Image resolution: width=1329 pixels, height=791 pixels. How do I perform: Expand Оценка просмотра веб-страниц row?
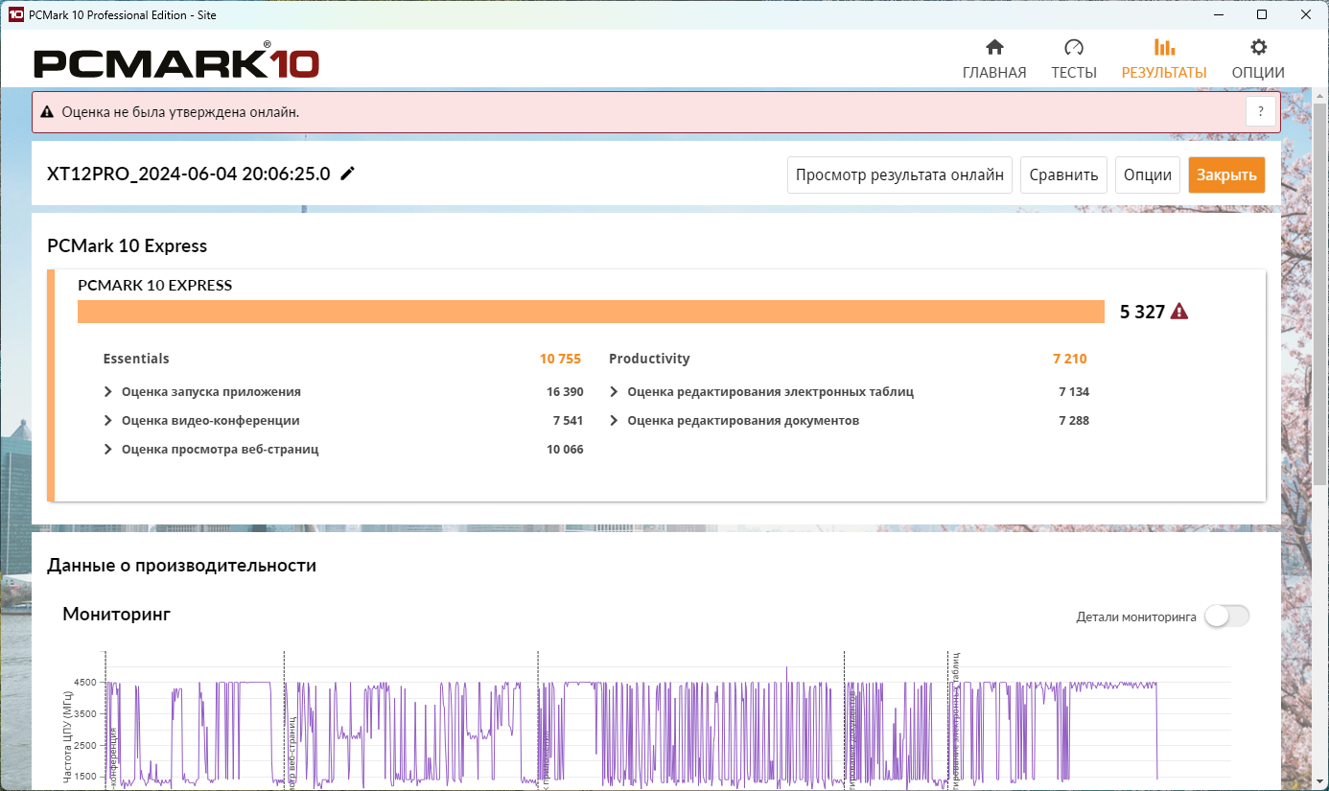click(x=108, y=450)
